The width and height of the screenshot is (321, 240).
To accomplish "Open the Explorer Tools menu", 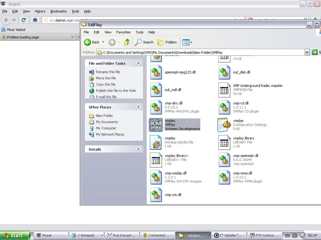I will (139, 32).
